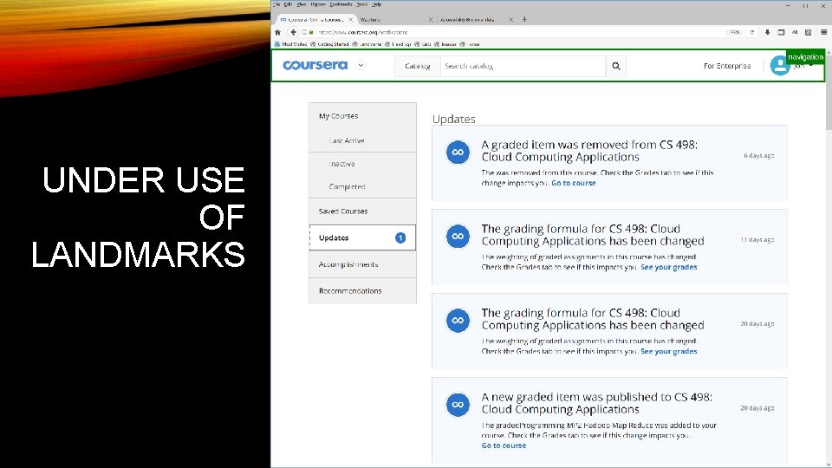Open the browser hamburger menu icon

pos(823,32)
